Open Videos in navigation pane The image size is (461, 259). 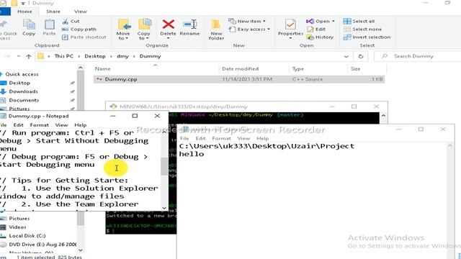point(17,227)
